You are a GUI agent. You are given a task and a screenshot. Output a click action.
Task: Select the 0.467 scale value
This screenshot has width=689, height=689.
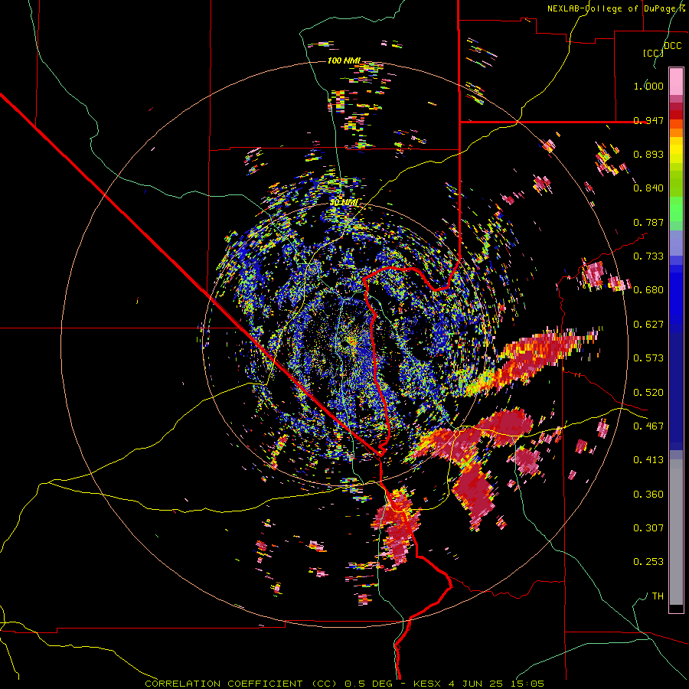click(648, 426)
